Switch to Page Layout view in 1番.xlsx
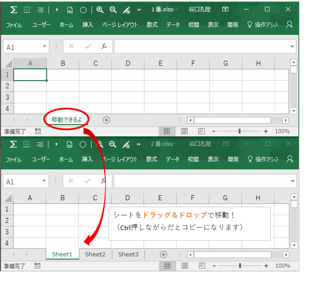This screenshot has width=327, height=284. pos(184,131)
